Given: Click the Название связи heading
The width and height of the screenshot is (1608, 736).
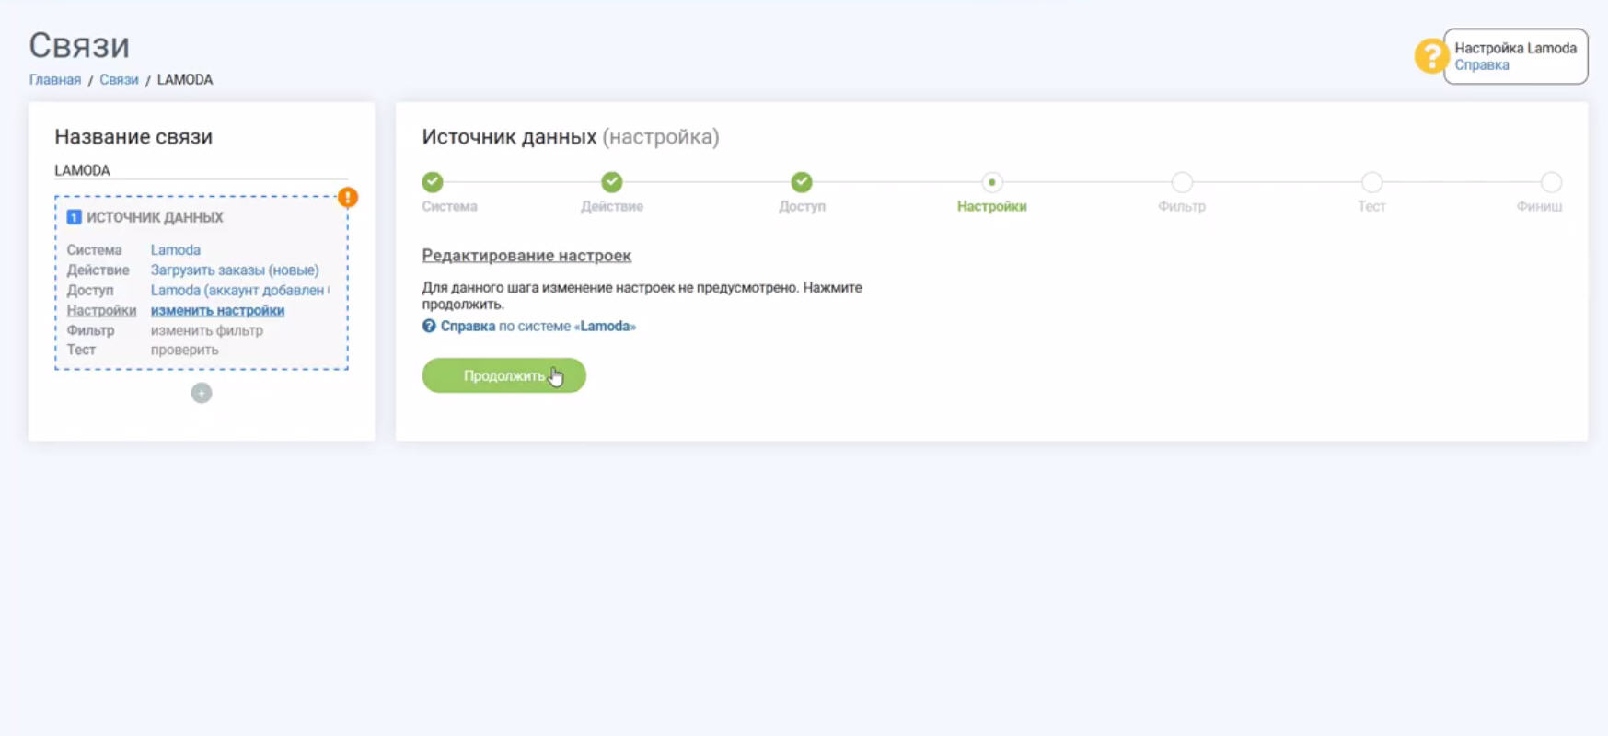Looking at the screenshot, I should tap(133, 136).
